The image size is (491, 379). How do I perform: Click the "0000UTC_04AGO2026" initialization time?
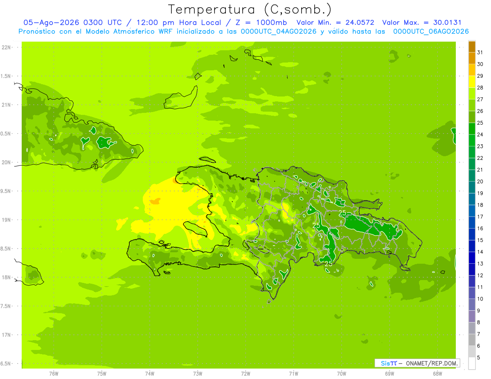(279, 31)
